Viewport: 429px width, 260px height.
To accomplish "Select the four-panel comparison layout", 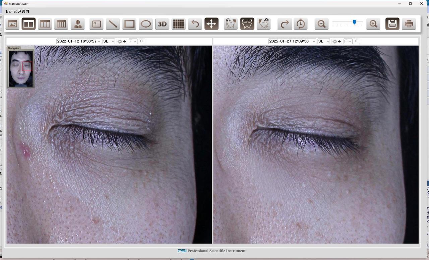I will [x=61, y=24].
